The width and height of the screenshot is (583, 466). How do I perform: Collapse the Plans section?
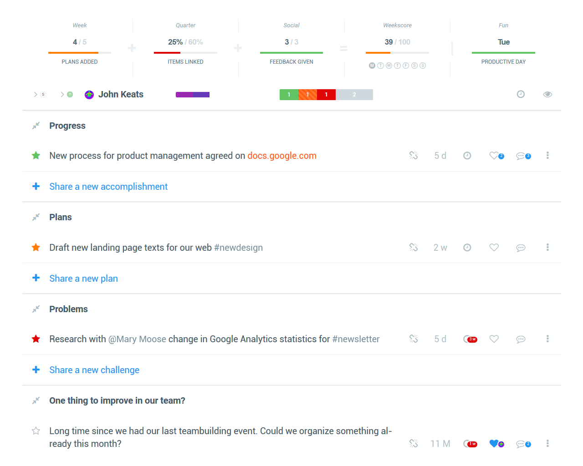pos(36,218)
